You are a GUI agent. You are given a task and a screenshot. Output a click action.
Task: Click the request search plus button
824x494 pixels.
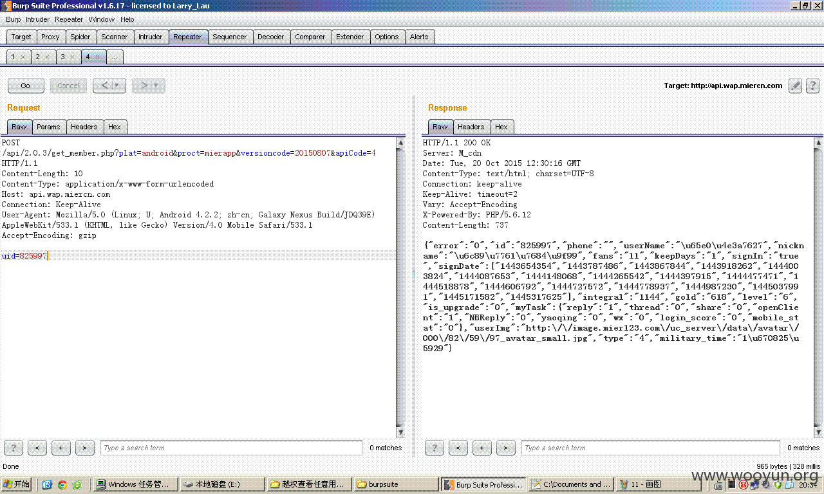click(x=61, y=448)
